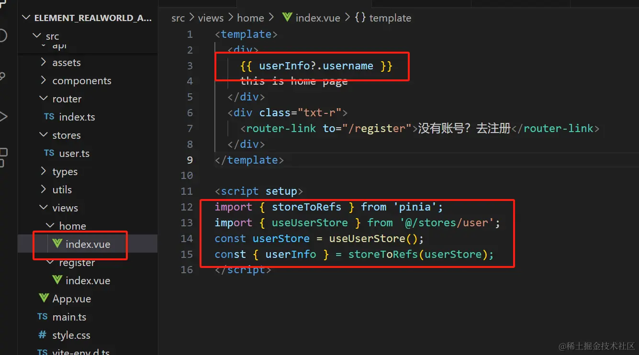Click Vue icon beside home index.vue
The height and width of the screenshot is (355, 639).
(57, 244)
